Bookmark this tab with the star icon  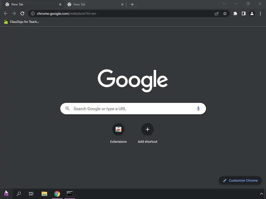[x=225, y=13]
